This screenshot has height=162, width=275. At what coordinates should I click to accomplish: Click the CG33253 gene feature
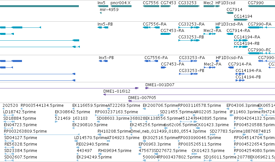click(x=189, y=6)
